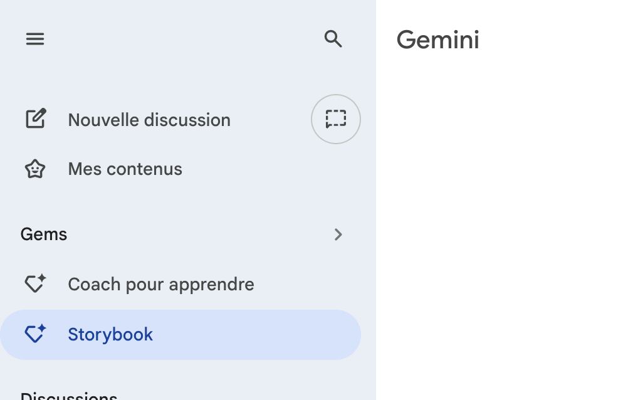Image resolution: width=628 pixels, height=400 pixels.
Task: Click the sparkle gem icon beside Coach pour apprendre
Action: coord(35,284)
